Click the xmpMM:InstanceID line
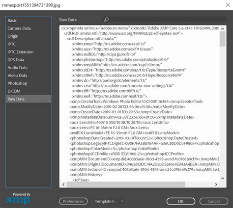 point(145,169)
